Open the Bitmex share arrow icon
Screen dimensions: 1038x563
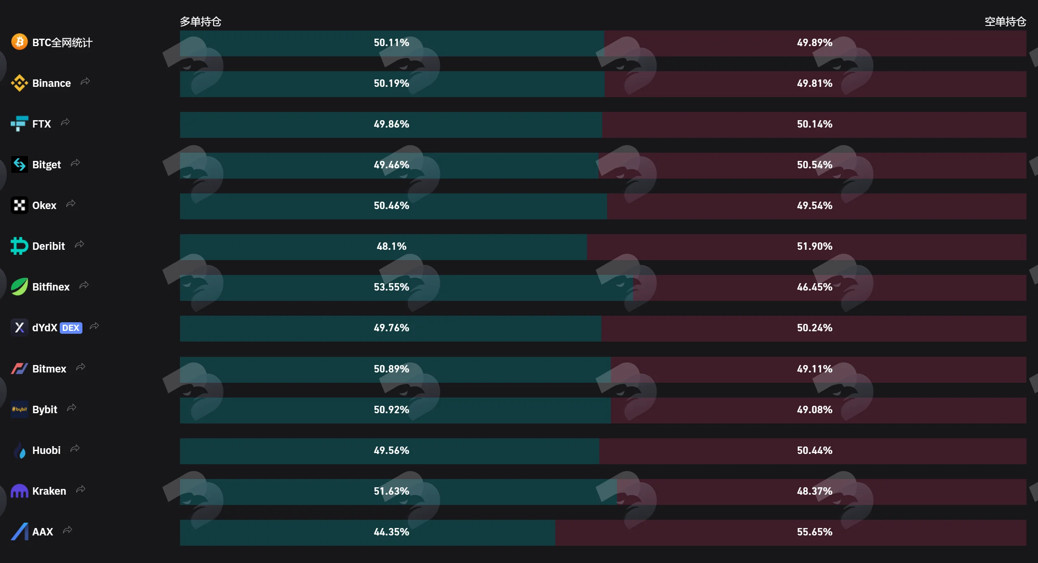tap(81, 367)
